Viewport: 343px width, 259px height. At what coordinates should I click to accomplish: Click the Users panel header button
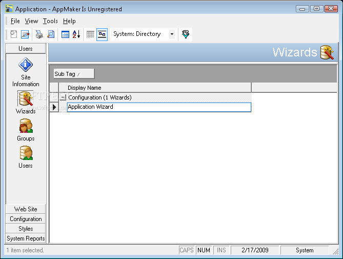(26, 49)
